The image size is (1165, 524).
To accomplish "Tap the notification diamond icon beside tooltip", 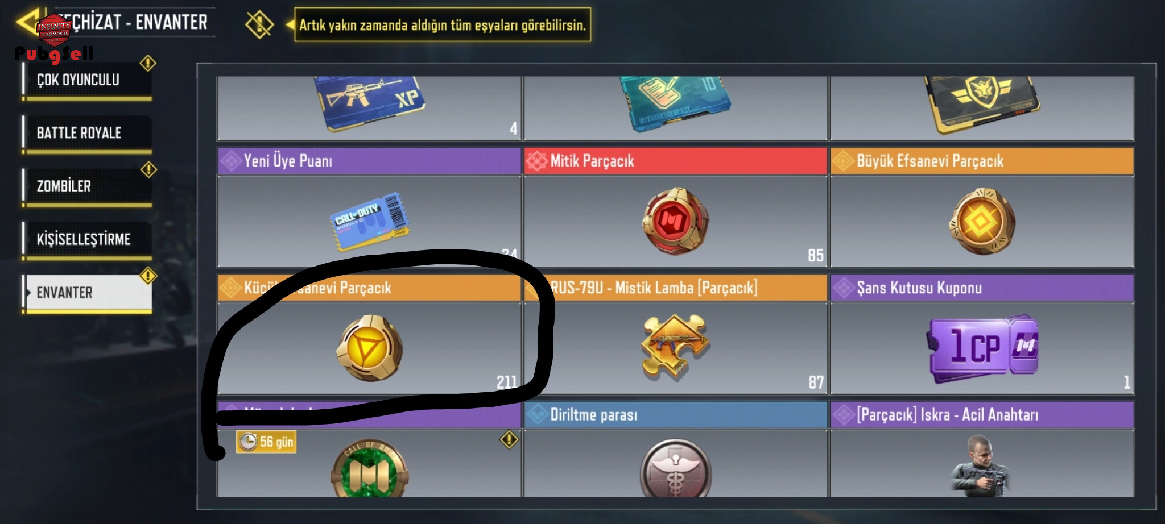I will (259, 24).
